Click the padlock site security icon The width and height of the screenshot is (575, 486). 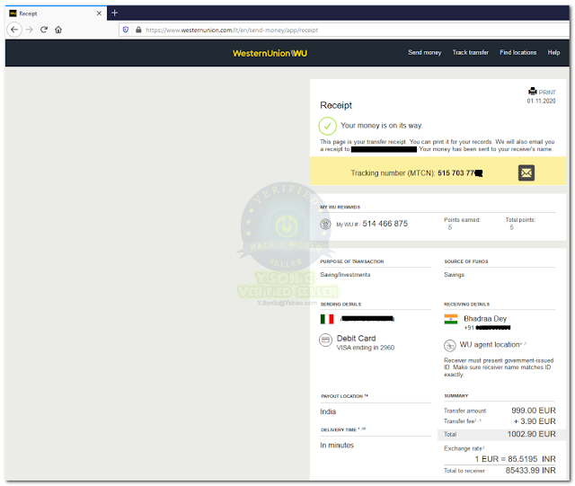[x=138, y=30]
